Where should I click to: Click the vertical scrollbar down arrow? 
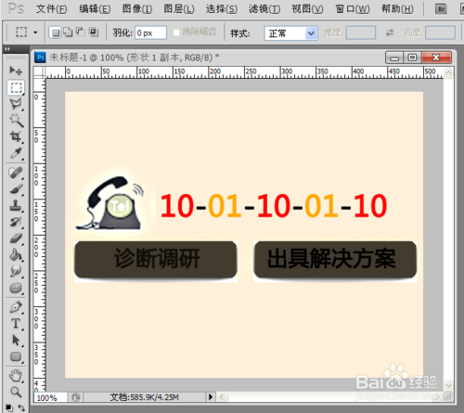pyautogui.click(x=448, y=385)
